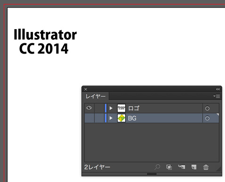This screenshot has height=182, width=225.
Task: Click the ロゴ layer target circle
Action: [207, 108]
